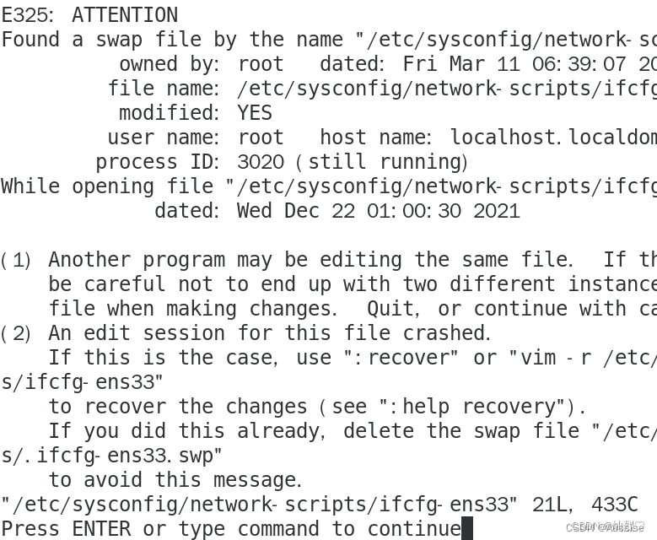
Task: Click the process ID 3020 number
Action: click(261, 162)
